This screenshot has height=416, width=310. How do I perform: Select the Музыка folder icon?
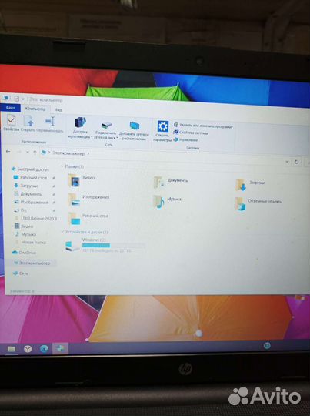point(159,202)
